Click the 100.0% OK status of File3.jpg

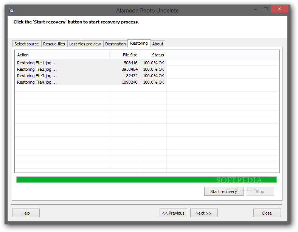pos(154,76)
